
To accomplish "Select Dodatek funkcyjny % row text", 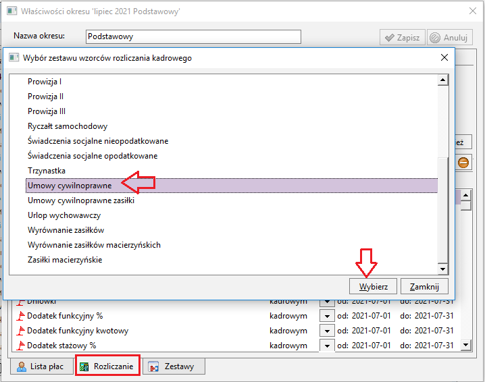I will point(65,316).
